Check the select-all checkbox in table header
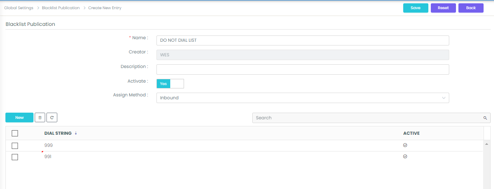This screenshot has height=189, width=494. click(15, 134)
